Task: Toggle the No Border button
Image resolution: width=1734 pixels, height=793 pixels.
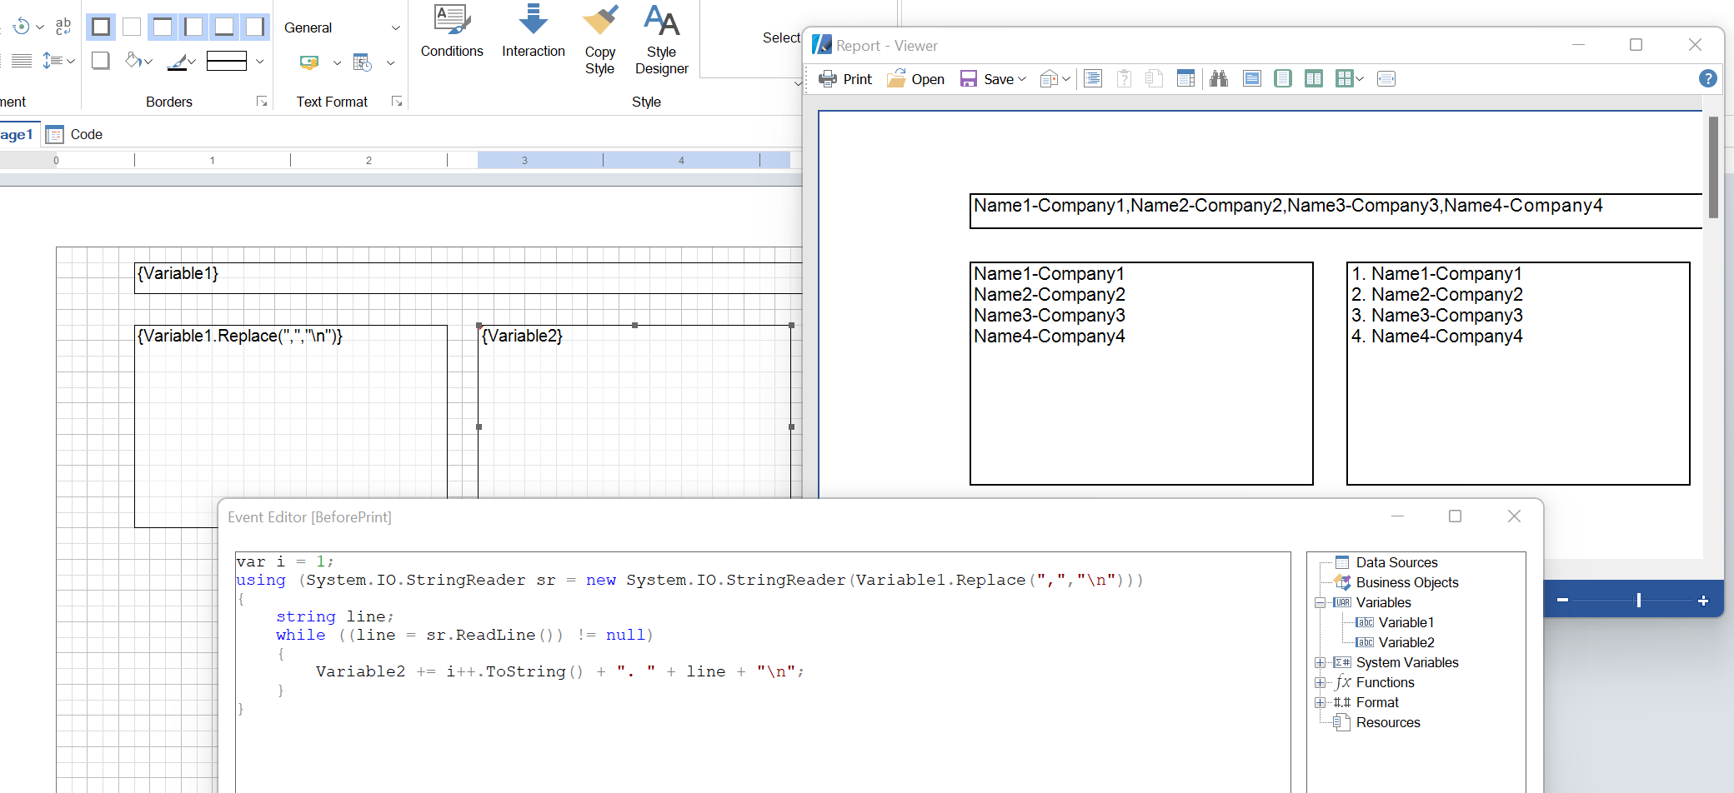Action: [132, 27]
